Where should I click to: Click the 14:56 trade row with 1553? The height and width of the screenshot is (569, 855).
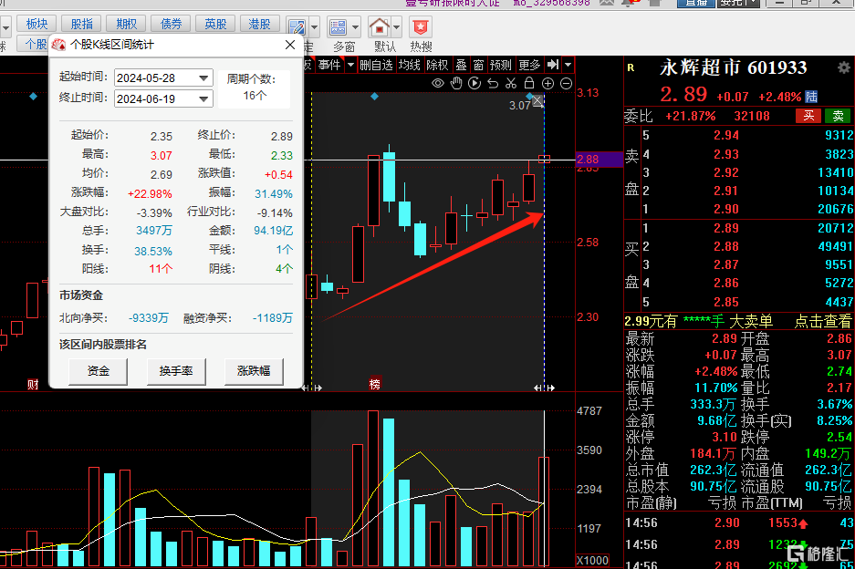739,523
